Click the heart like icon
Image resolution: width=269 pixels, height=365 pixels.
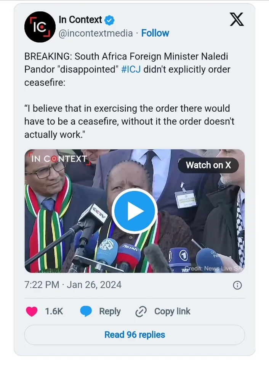pos(32,311)
